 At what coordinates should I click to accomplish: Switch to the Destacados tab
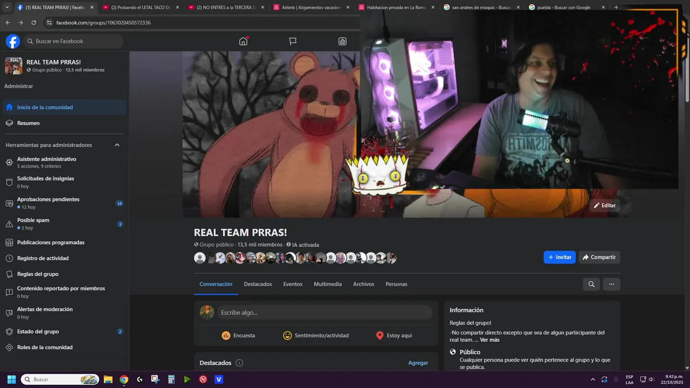pyautogui.click(x=258, y=284)
